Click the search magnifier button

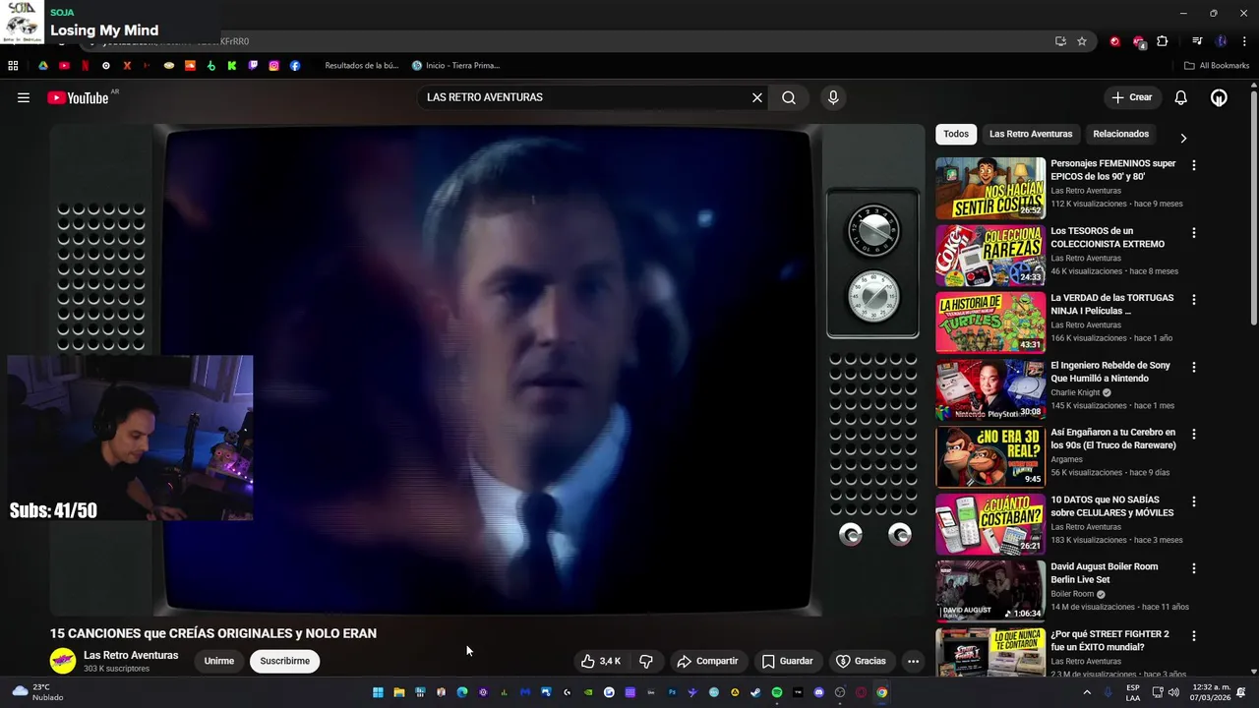click(789, 97)
